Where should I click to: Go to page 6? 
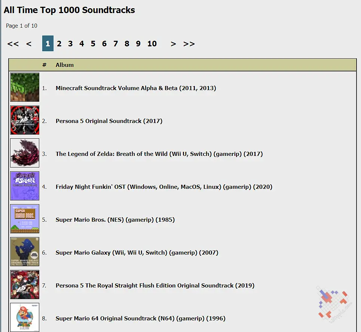(x=104, y=43)
